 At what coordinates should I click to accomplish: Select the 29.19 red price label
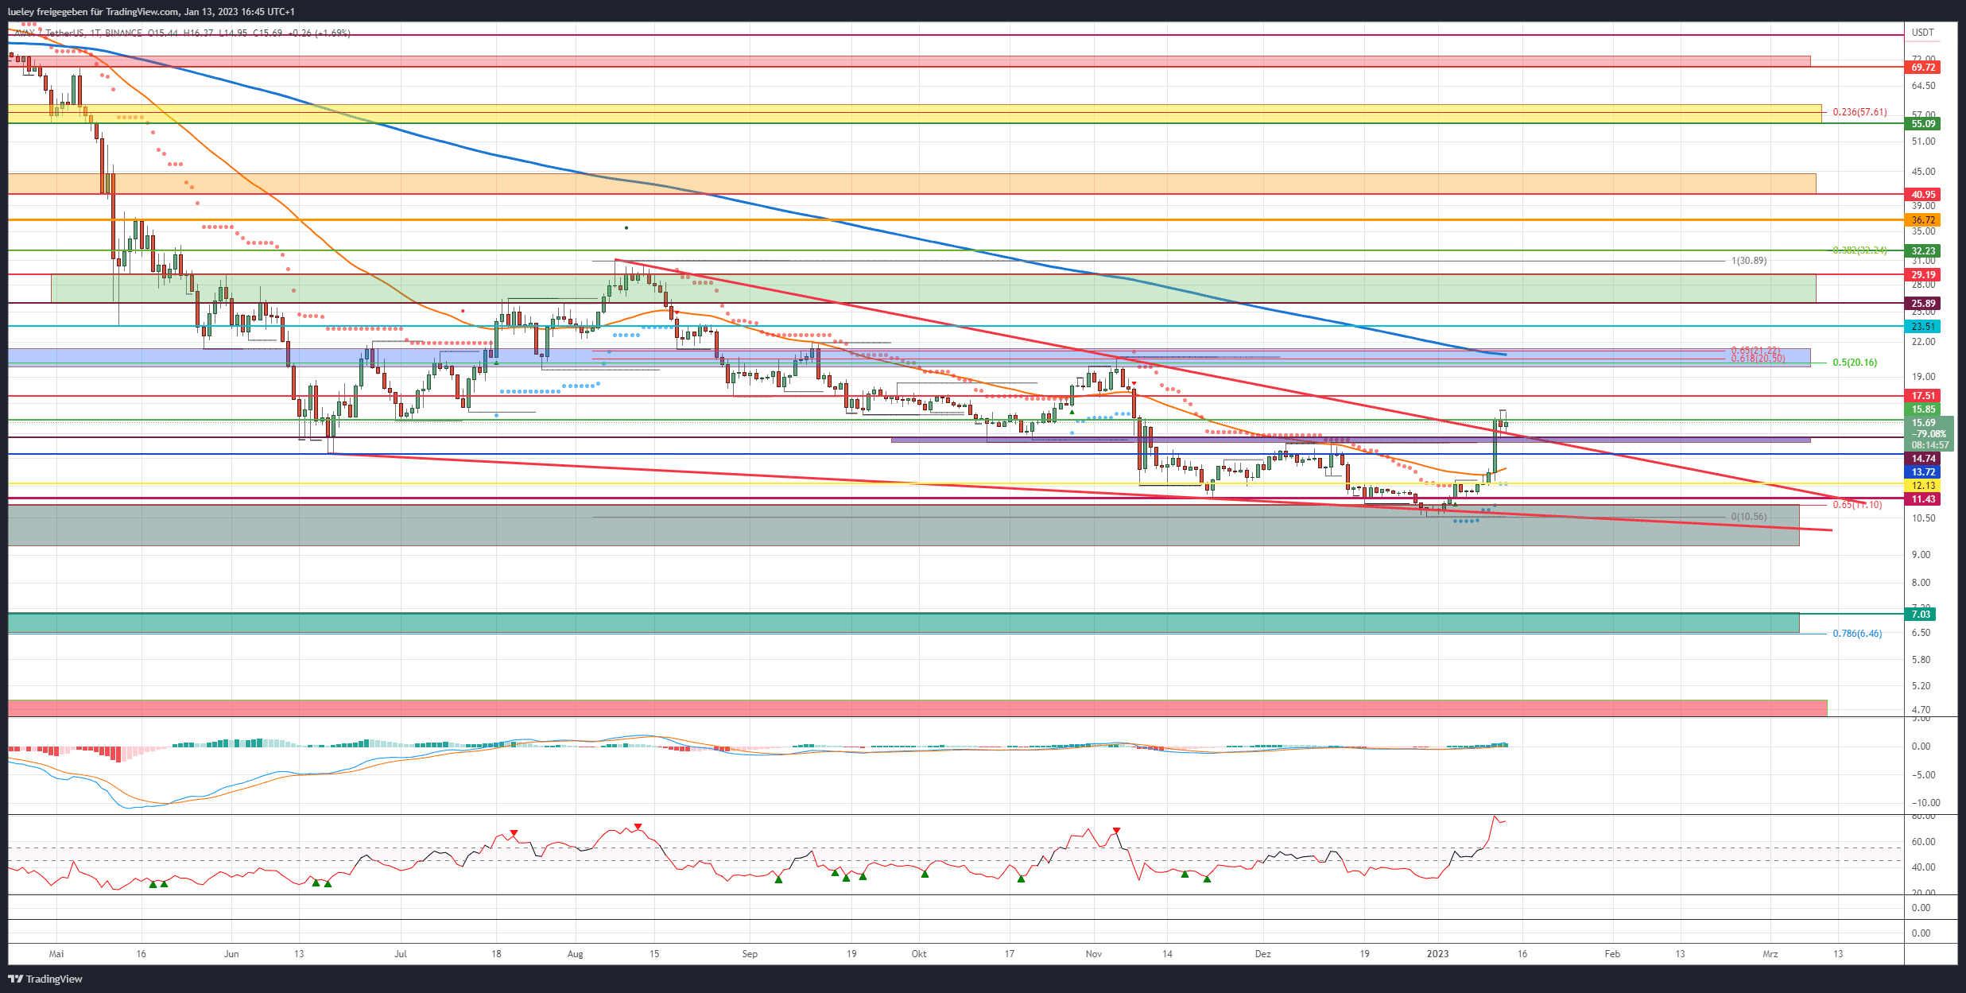pos(1923,275)
